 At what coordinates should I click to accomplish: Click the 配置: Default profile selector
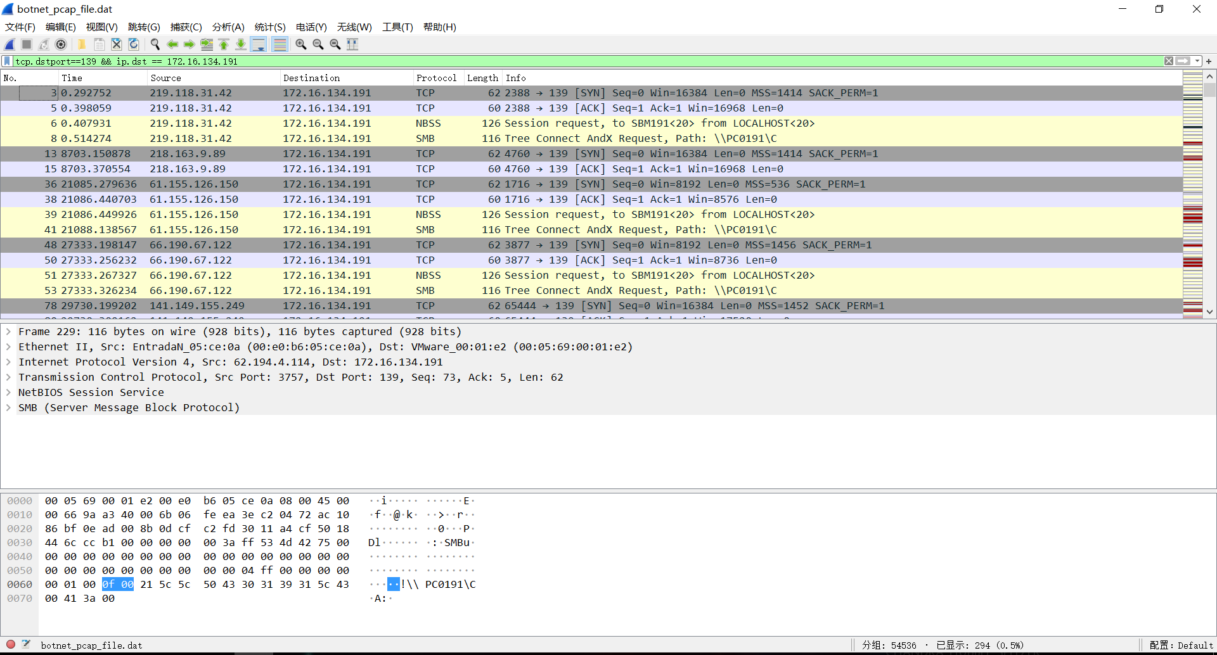(1181, 645)
